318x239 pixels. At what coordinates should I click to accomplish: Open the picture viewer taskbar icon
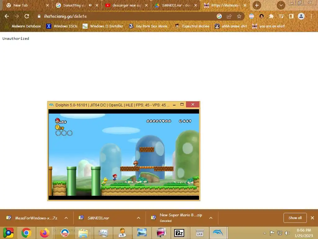click(x=142, y=233)
